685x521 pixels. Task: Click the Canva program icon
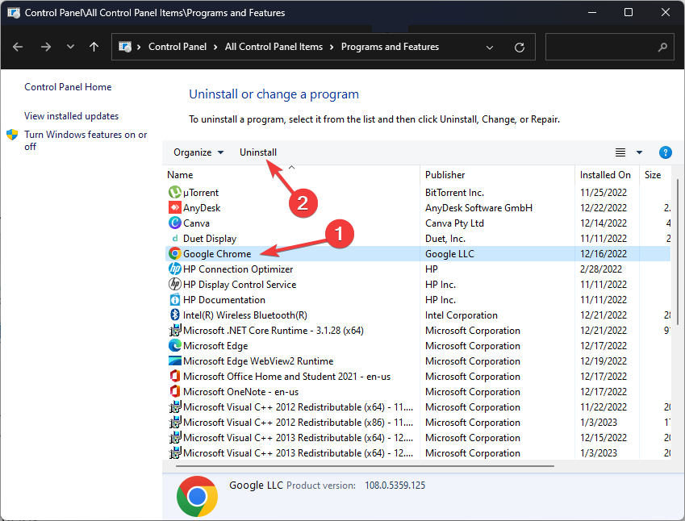[x=175, y=223]
